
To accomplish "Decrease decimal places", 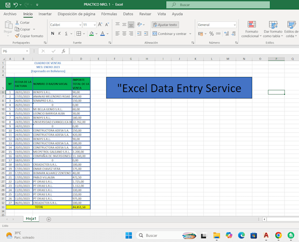I will click(x=233, y=34).
